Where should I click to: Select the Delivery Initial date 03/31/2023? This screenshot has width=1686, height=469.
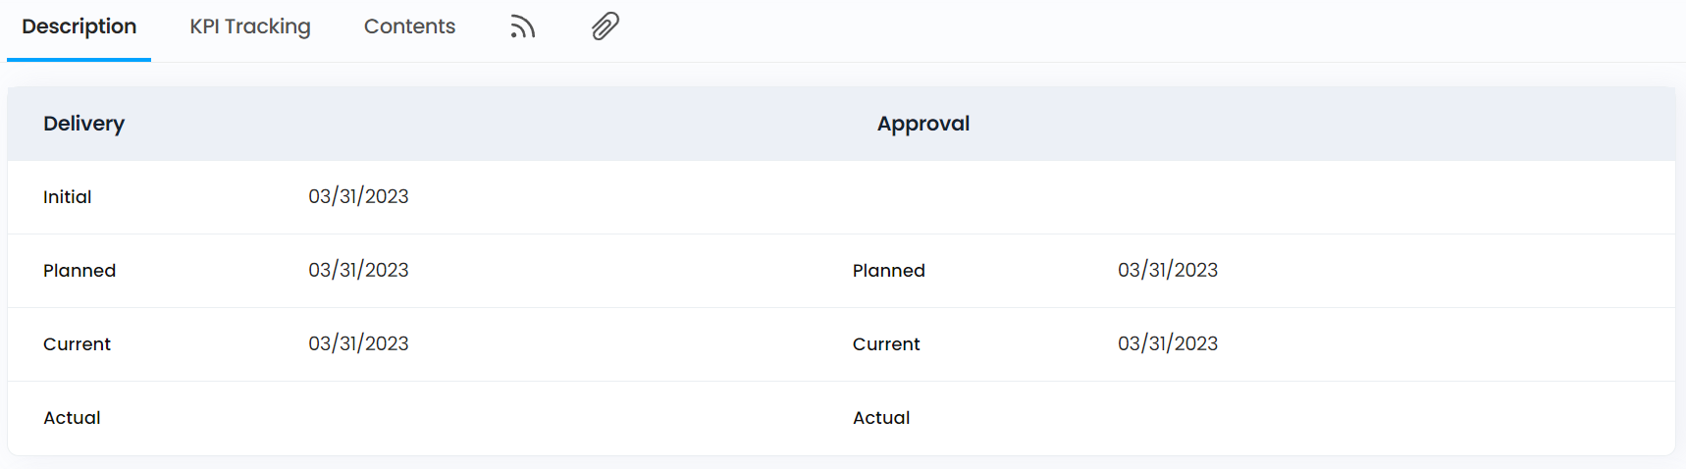(x=358, y=196)
